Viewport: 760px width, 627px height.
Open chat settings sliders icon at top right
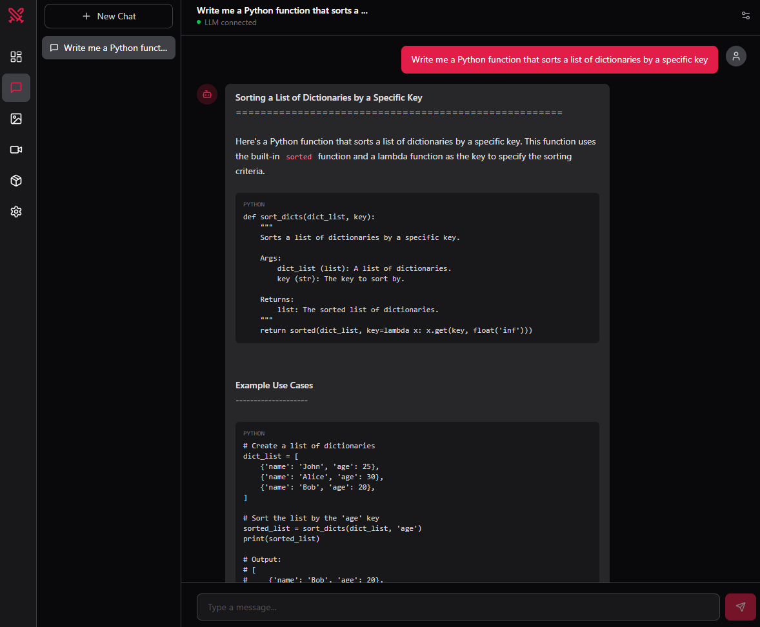click(746, 15)
